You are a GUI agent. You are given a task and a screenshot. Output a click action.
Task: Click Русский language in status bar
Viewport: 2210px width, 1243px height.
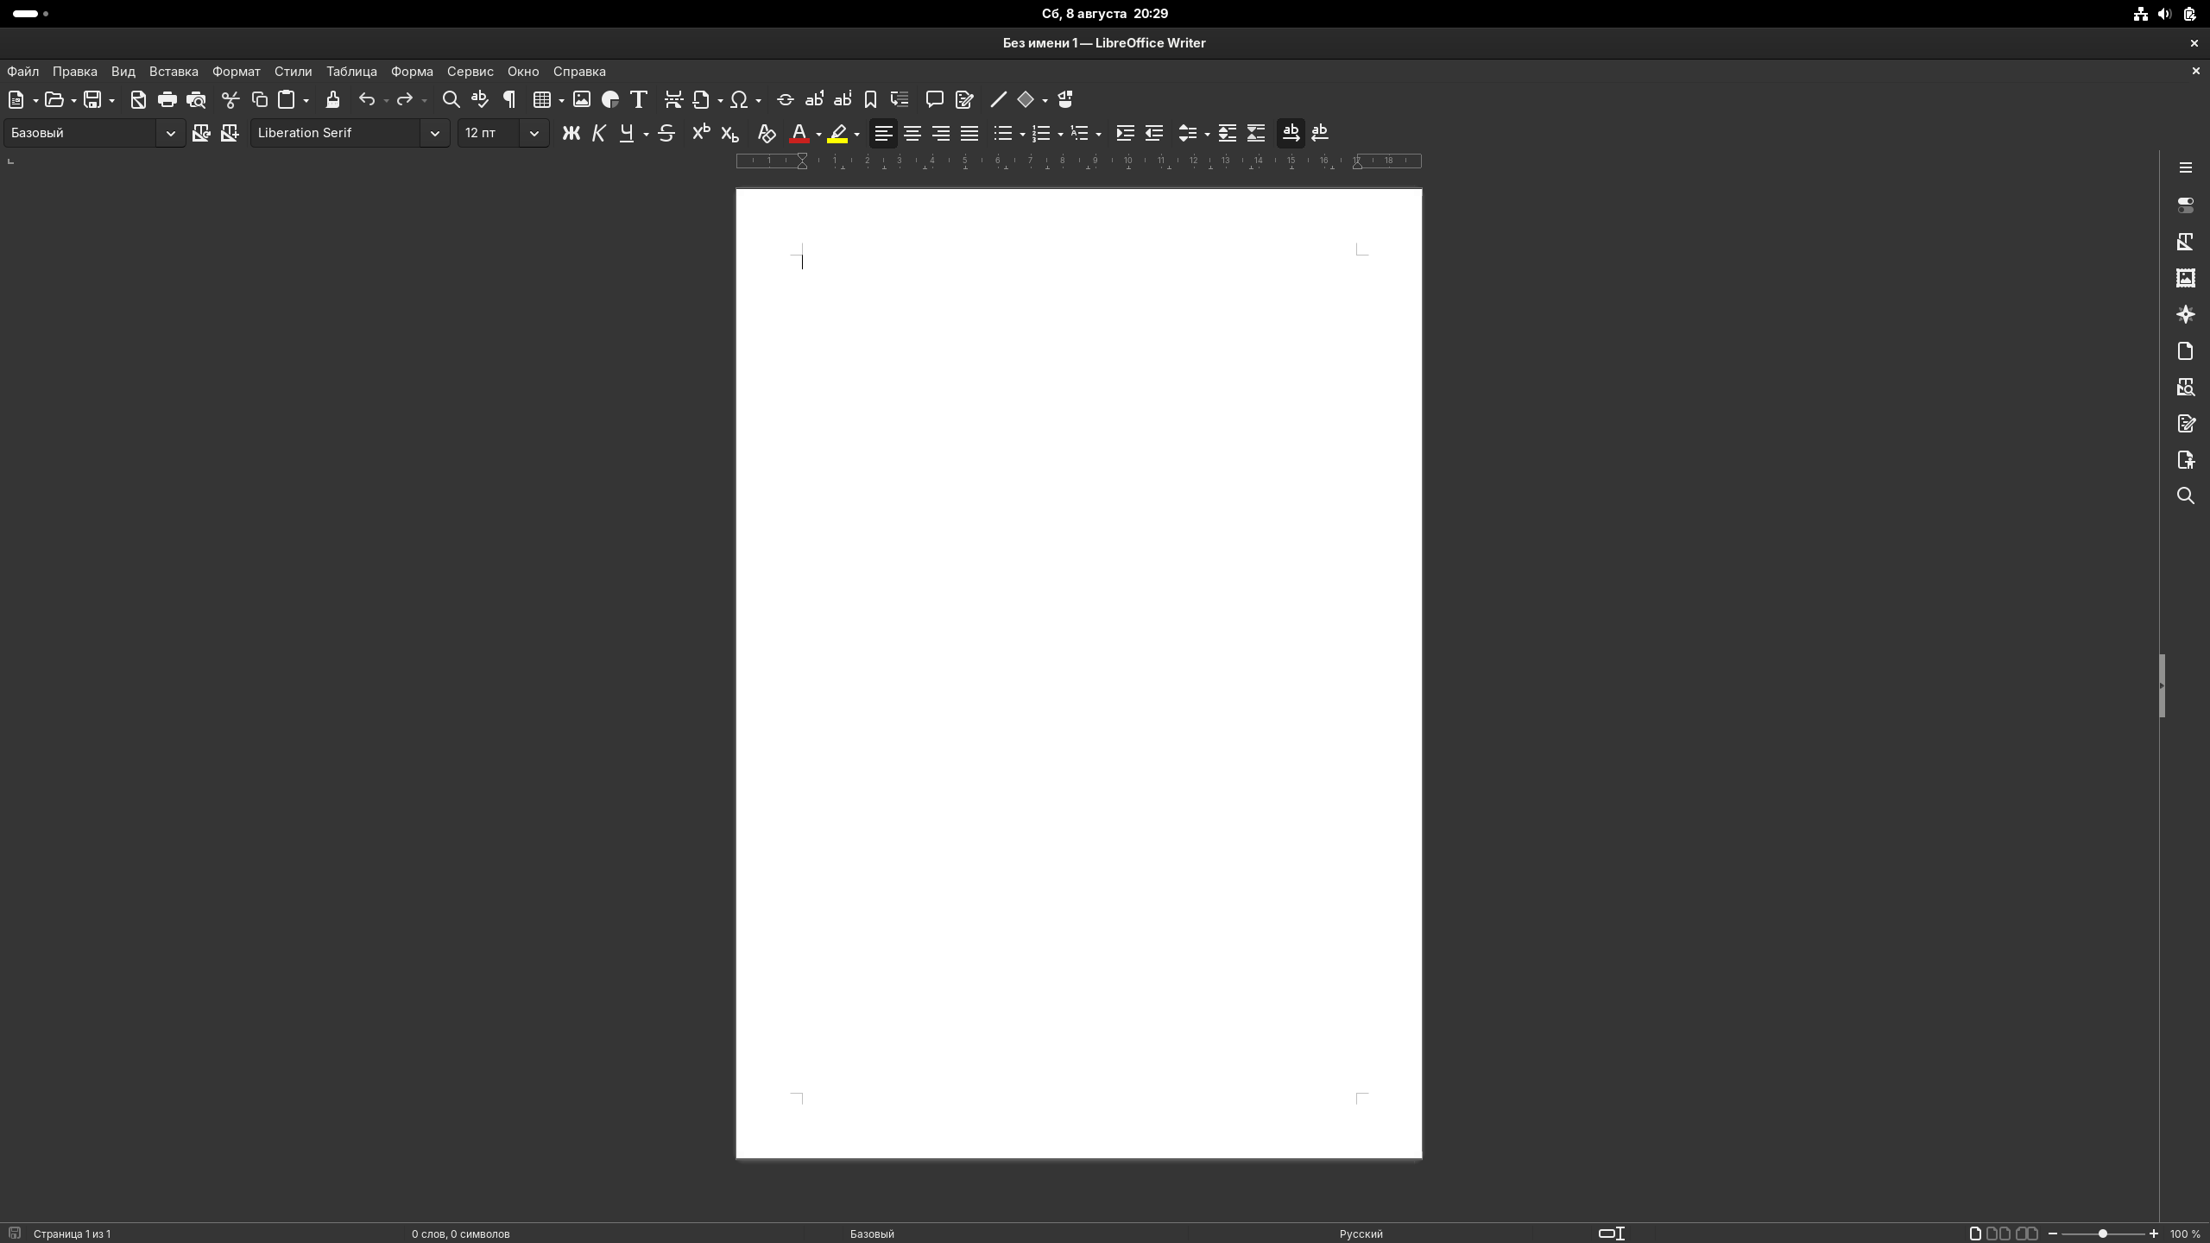[x=1361, y=1234]
